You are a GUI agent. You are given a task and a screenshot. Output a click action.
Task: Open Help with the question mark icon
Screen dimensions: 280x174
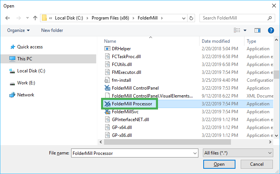tap(271, 30)
